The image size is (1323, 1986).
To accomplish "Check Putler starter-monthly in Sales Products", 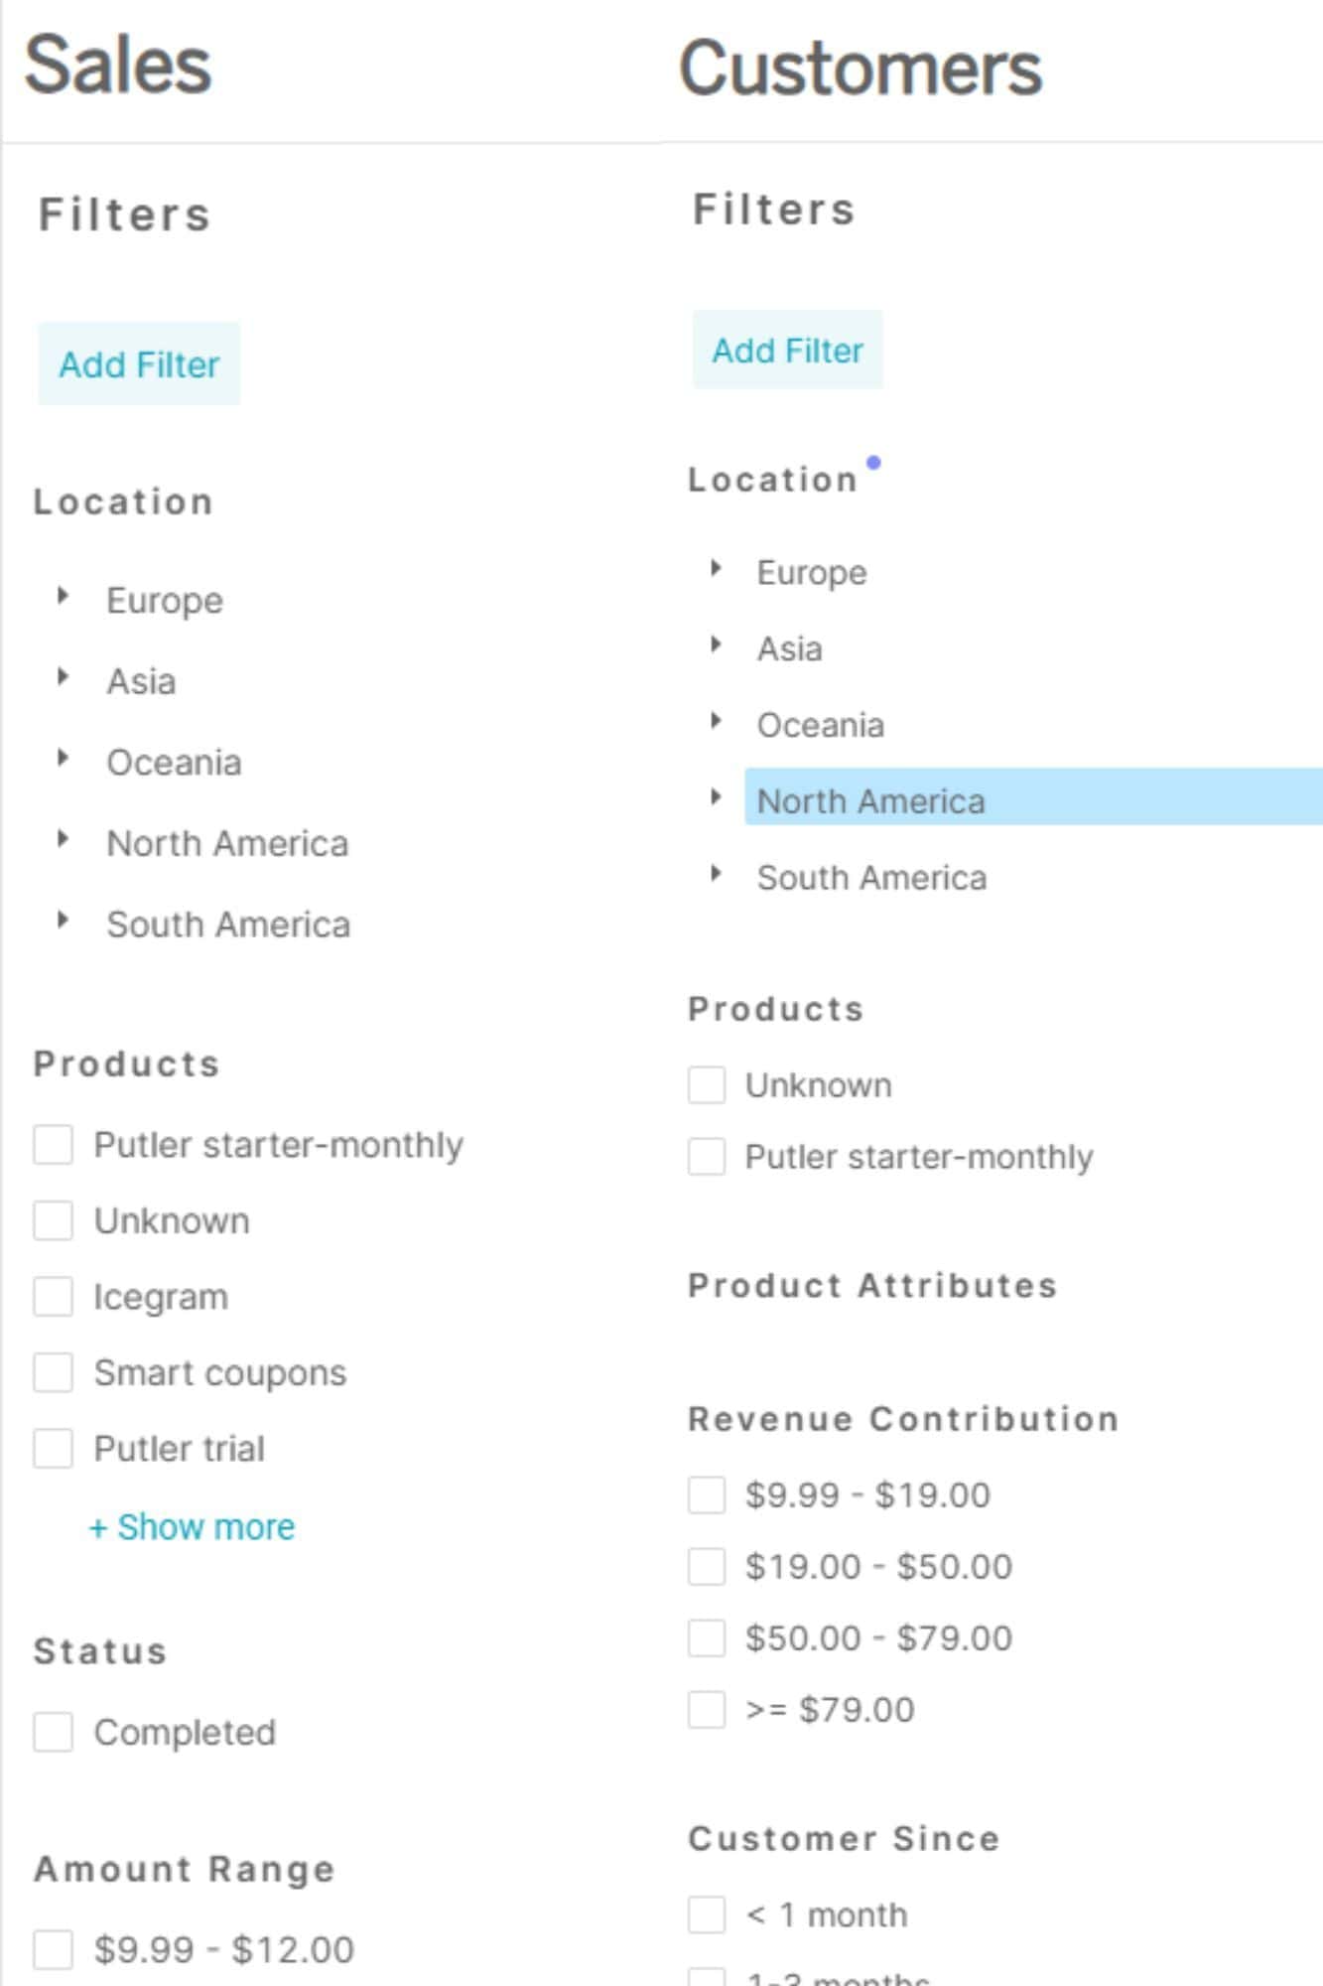I will tap(53, 1144).
